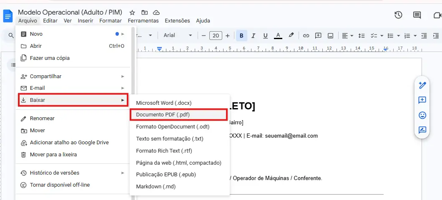Open the text color picker
The image size is (442, 200).
point(278,35)
